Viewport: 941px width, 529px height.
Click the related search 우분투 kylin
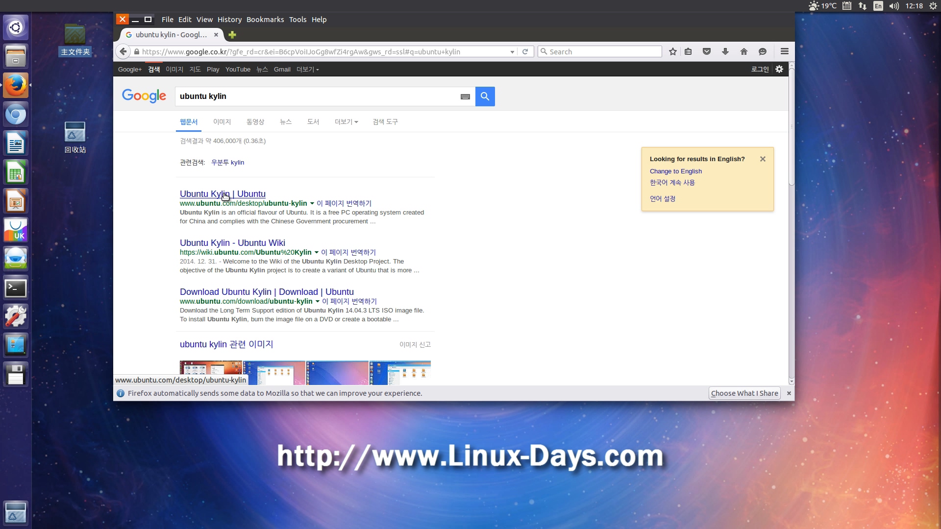[227, 163]
